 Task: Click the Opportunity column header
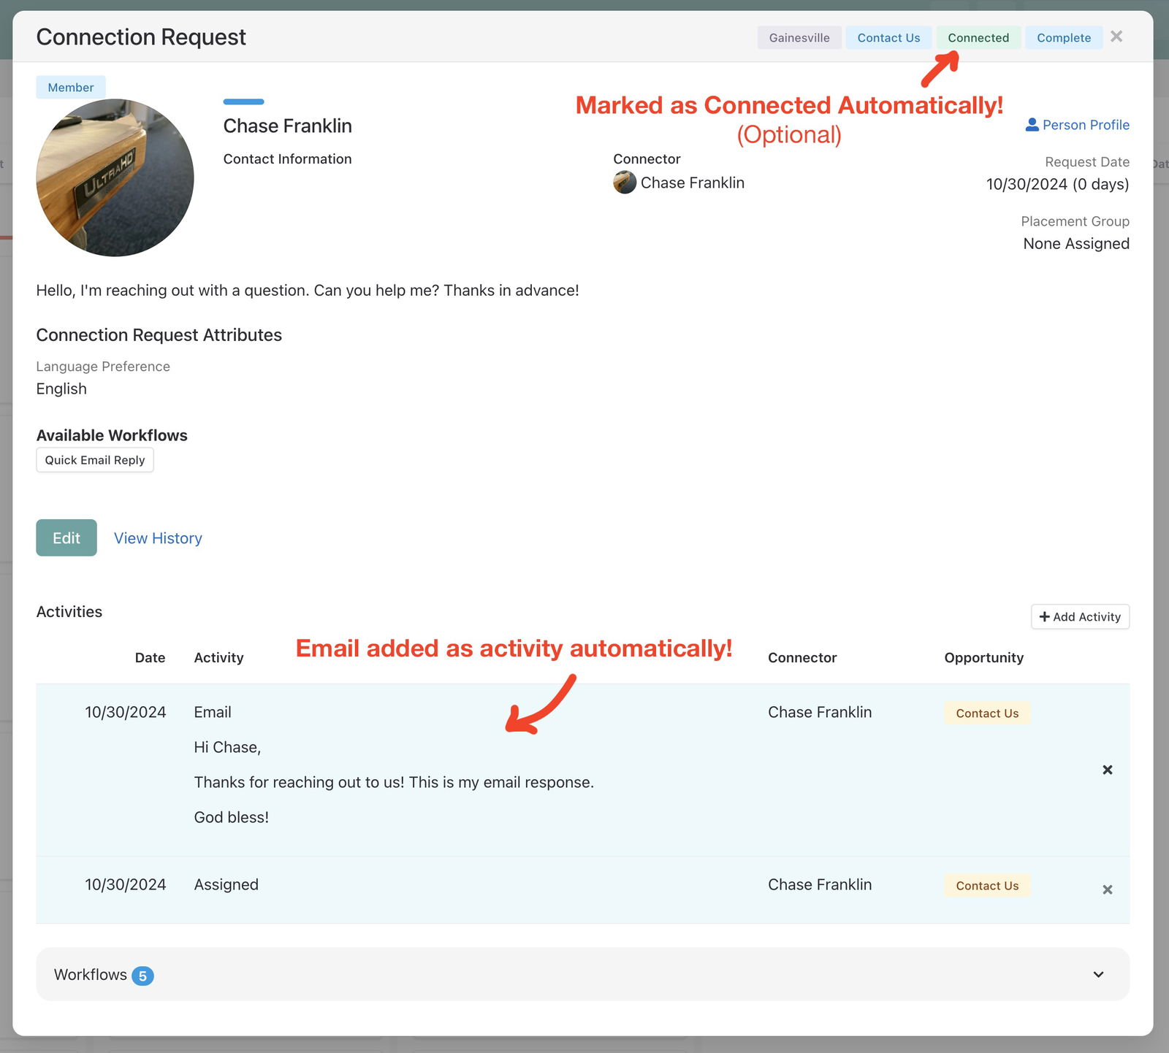(983, 658)
